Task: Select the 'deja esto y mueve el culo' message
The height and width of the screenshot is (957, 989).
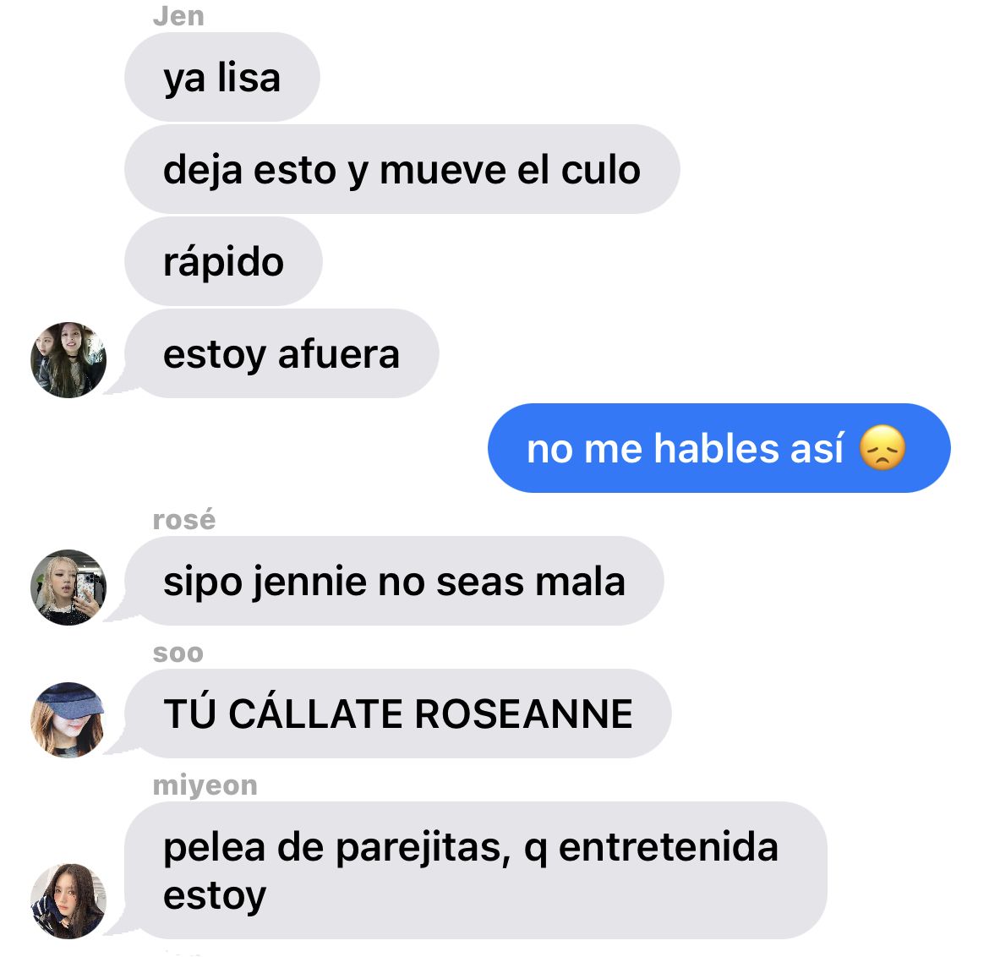Action: (402, 169)
